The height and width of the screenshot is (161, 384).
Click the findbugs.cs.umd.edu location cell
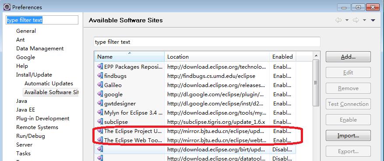[211, 76]
